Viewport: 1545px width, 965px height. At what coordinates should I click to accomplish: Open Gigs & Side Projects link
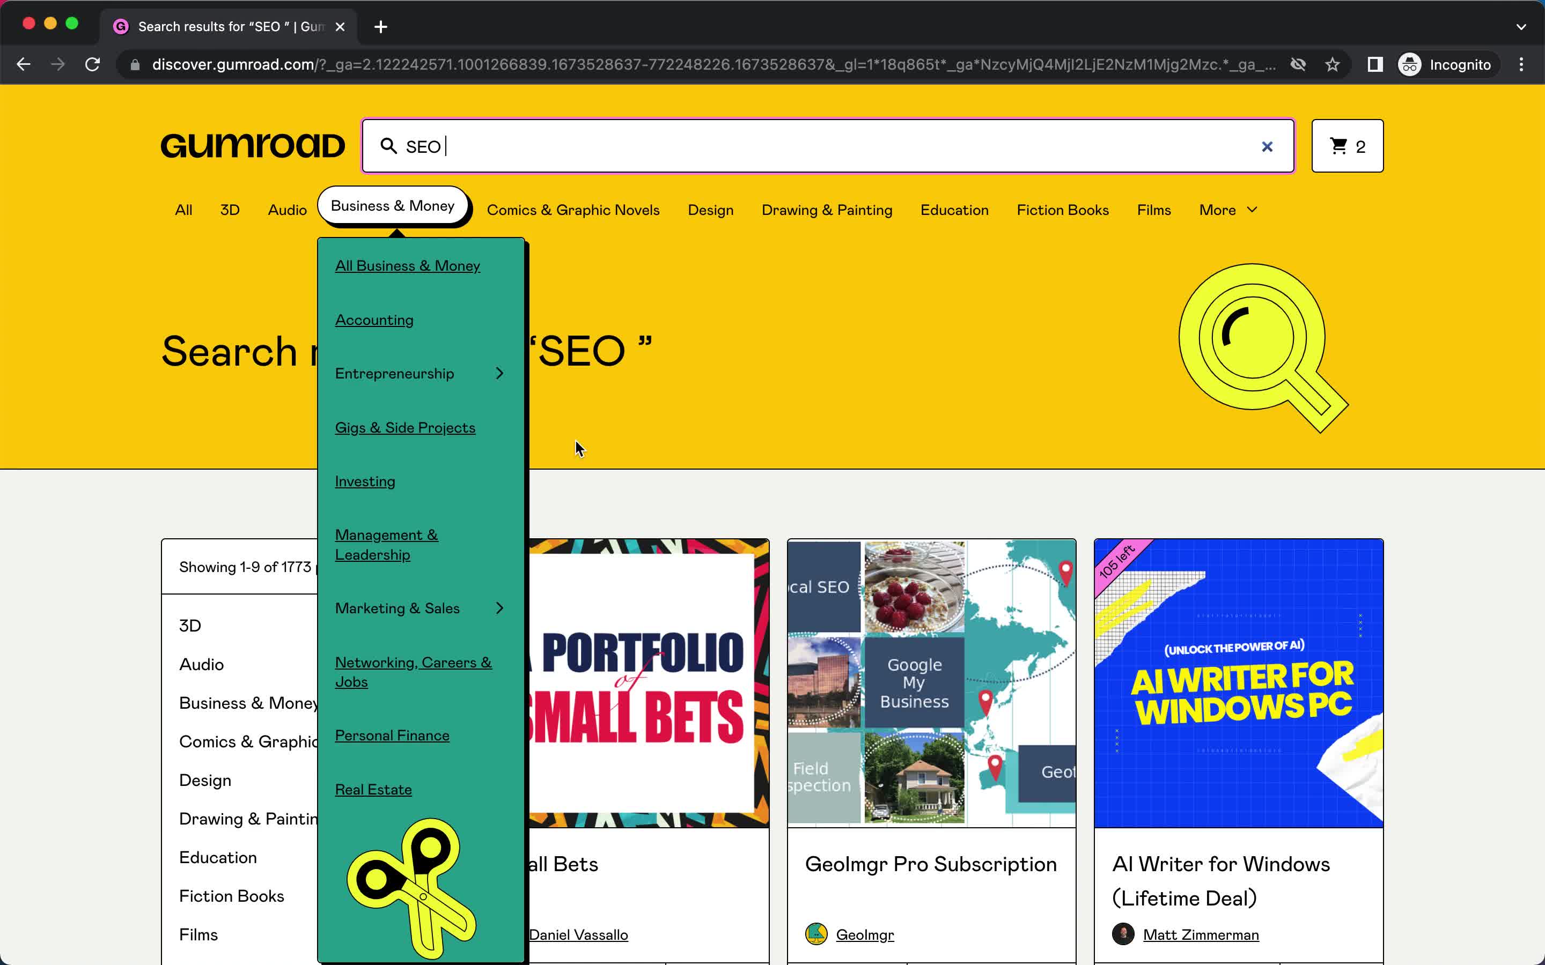[406, 428]
